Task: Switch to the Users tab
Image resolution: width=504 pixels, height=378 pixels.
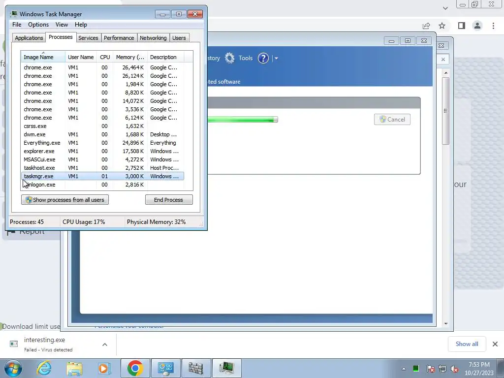Action: pos(179,38)
